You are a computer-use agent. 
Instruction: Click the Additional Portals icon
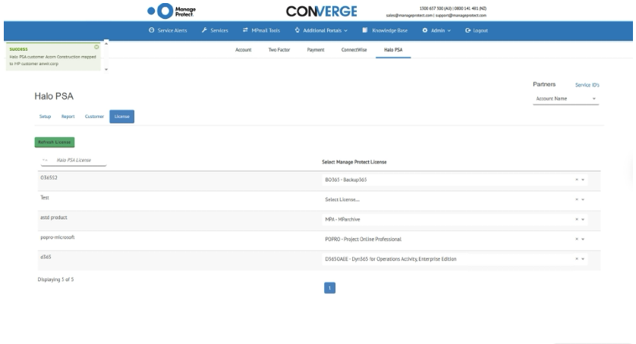tap(298, 30)
